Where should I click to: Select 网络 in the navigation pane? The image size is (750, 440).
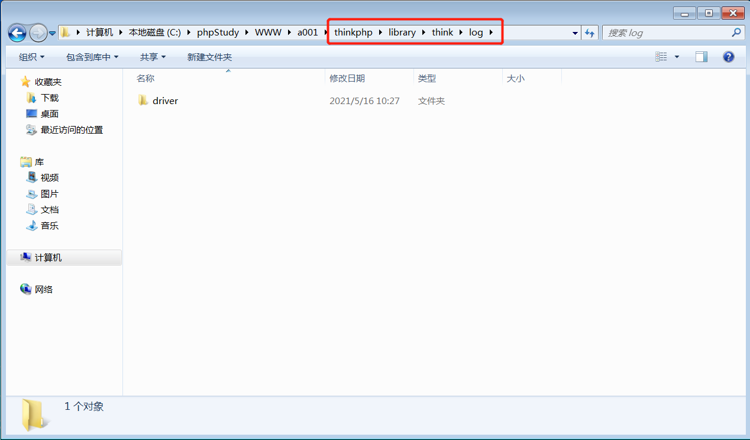44,290
